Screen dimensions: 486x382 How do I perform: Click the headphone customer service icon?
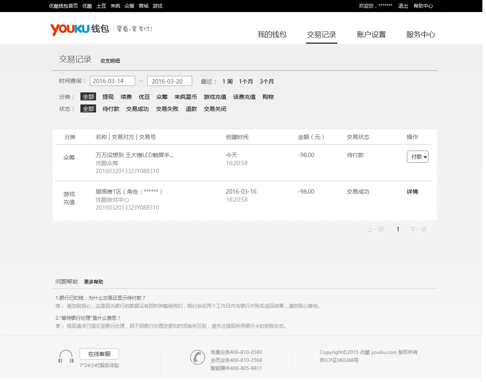66,357
